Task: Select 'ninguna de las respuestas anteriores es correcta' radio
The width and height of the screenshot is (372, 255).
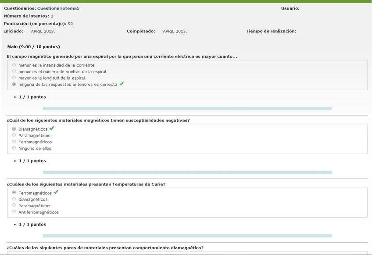Action: (14, 84)
